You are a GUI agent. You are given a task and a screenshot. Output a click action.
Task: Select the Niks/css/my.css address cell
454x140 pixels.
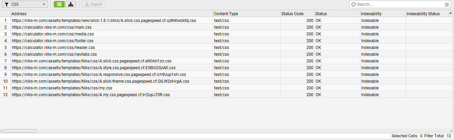point(62,88)
